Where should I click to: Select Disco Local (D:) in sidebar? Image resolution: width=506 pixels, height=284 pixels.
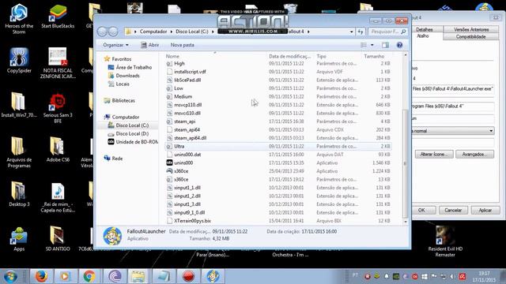pyautogui.click(x=132, y=133)
